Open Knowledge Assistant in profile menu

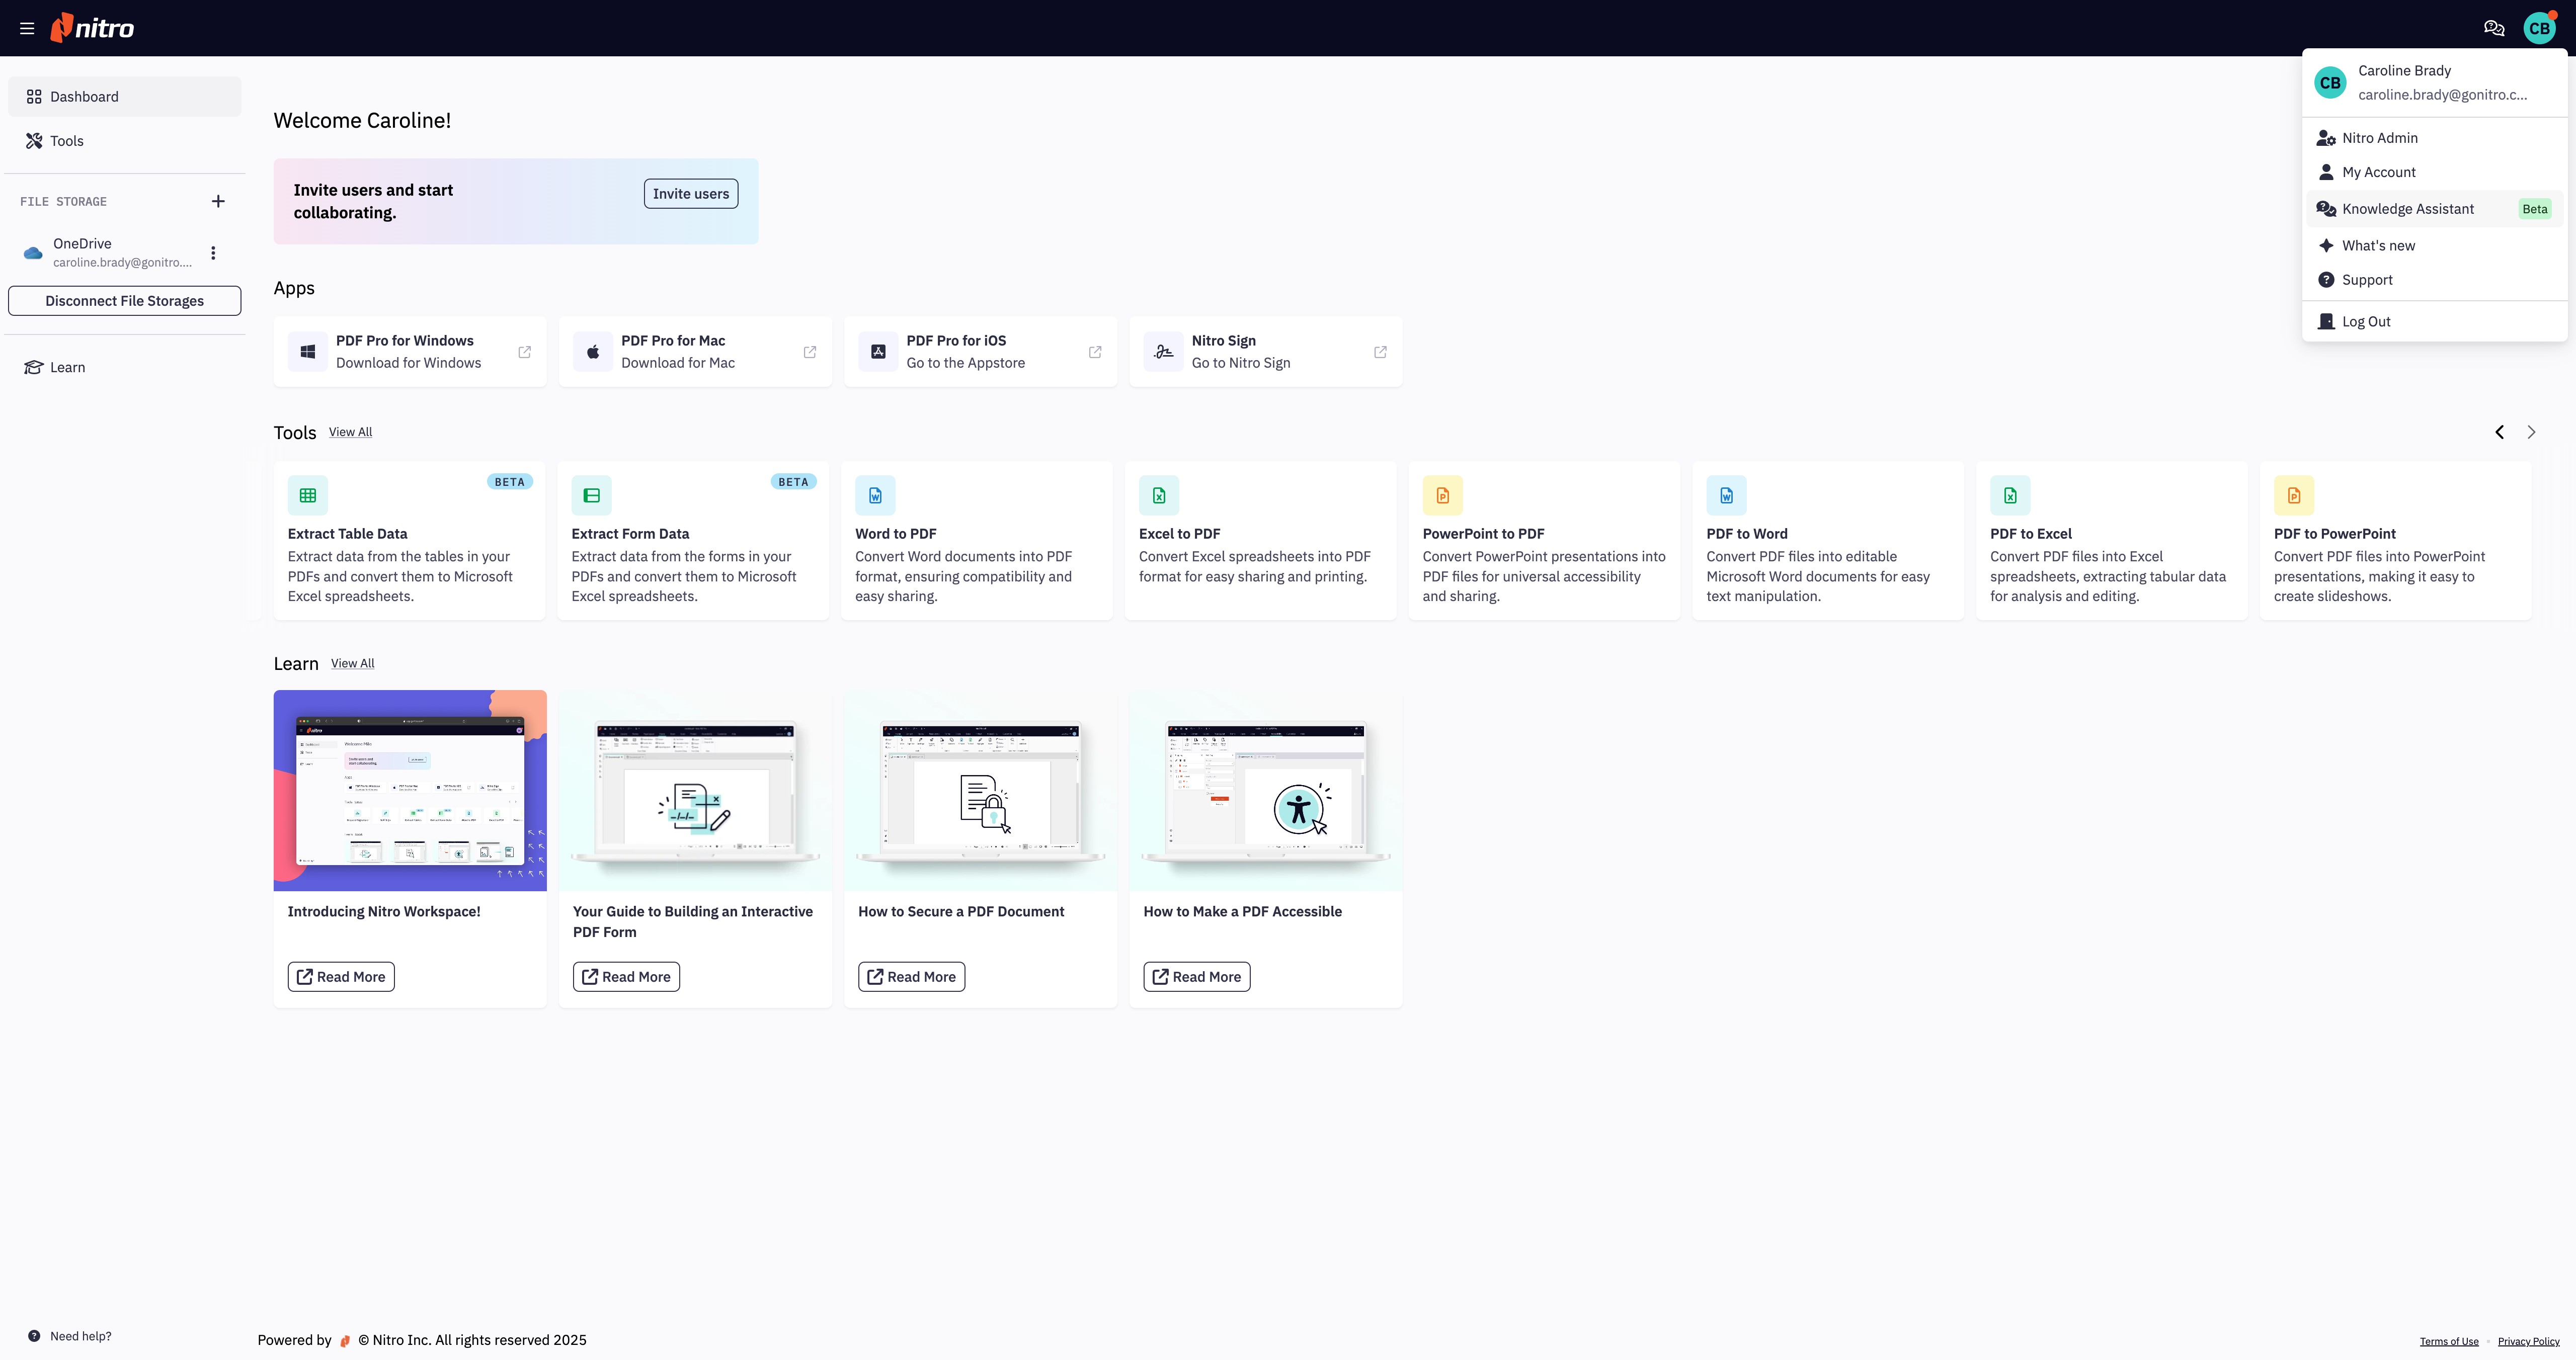pyautogui.click(x=2434, y=209)
